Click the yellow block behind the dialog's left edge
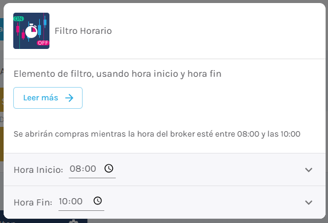The image size is (328, 223). point(2,100)
